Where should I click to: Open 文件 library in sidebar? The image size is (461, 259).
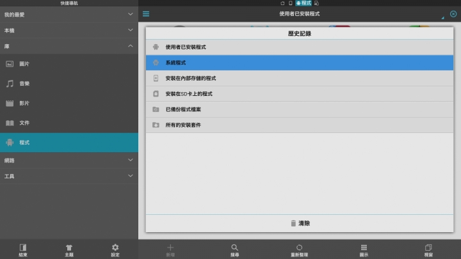coord(69,123)
